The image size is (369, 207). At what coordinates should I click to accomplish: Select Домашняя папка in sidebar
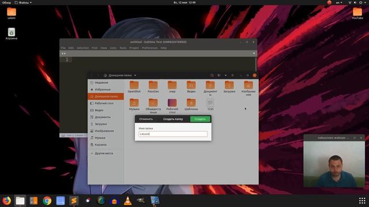pyautogui.click(x=106, y=97)
